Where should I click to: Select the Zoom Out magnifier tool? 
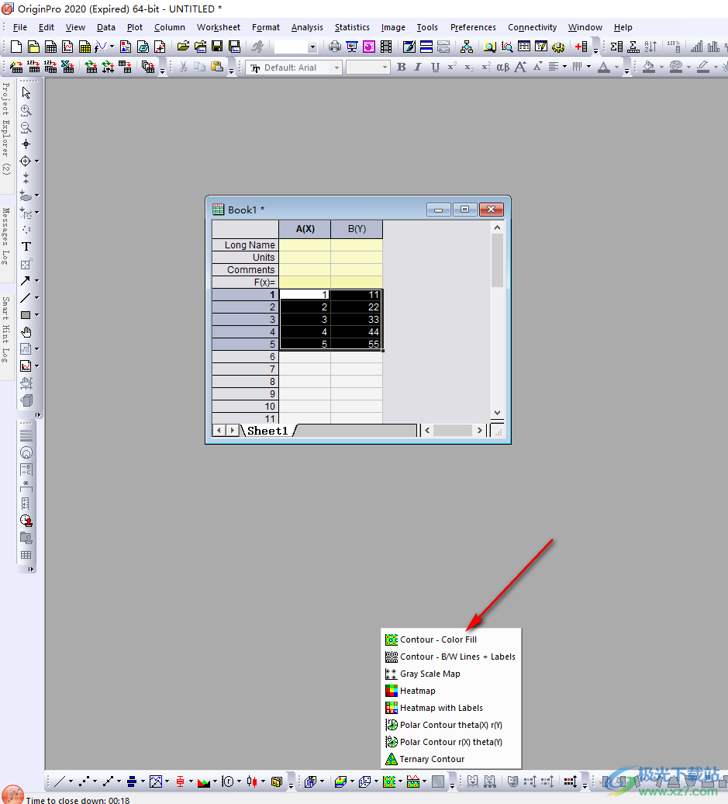pos(26,127)
